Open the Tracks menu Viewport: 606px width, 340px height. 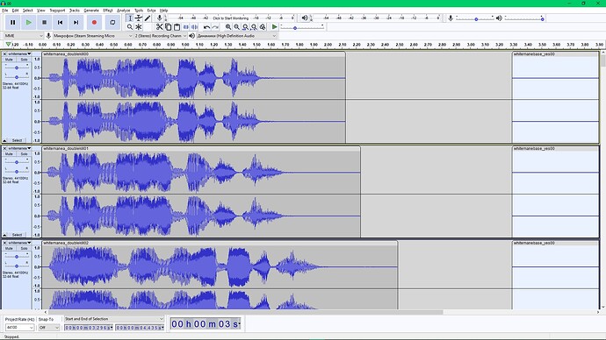coord(74,11)
